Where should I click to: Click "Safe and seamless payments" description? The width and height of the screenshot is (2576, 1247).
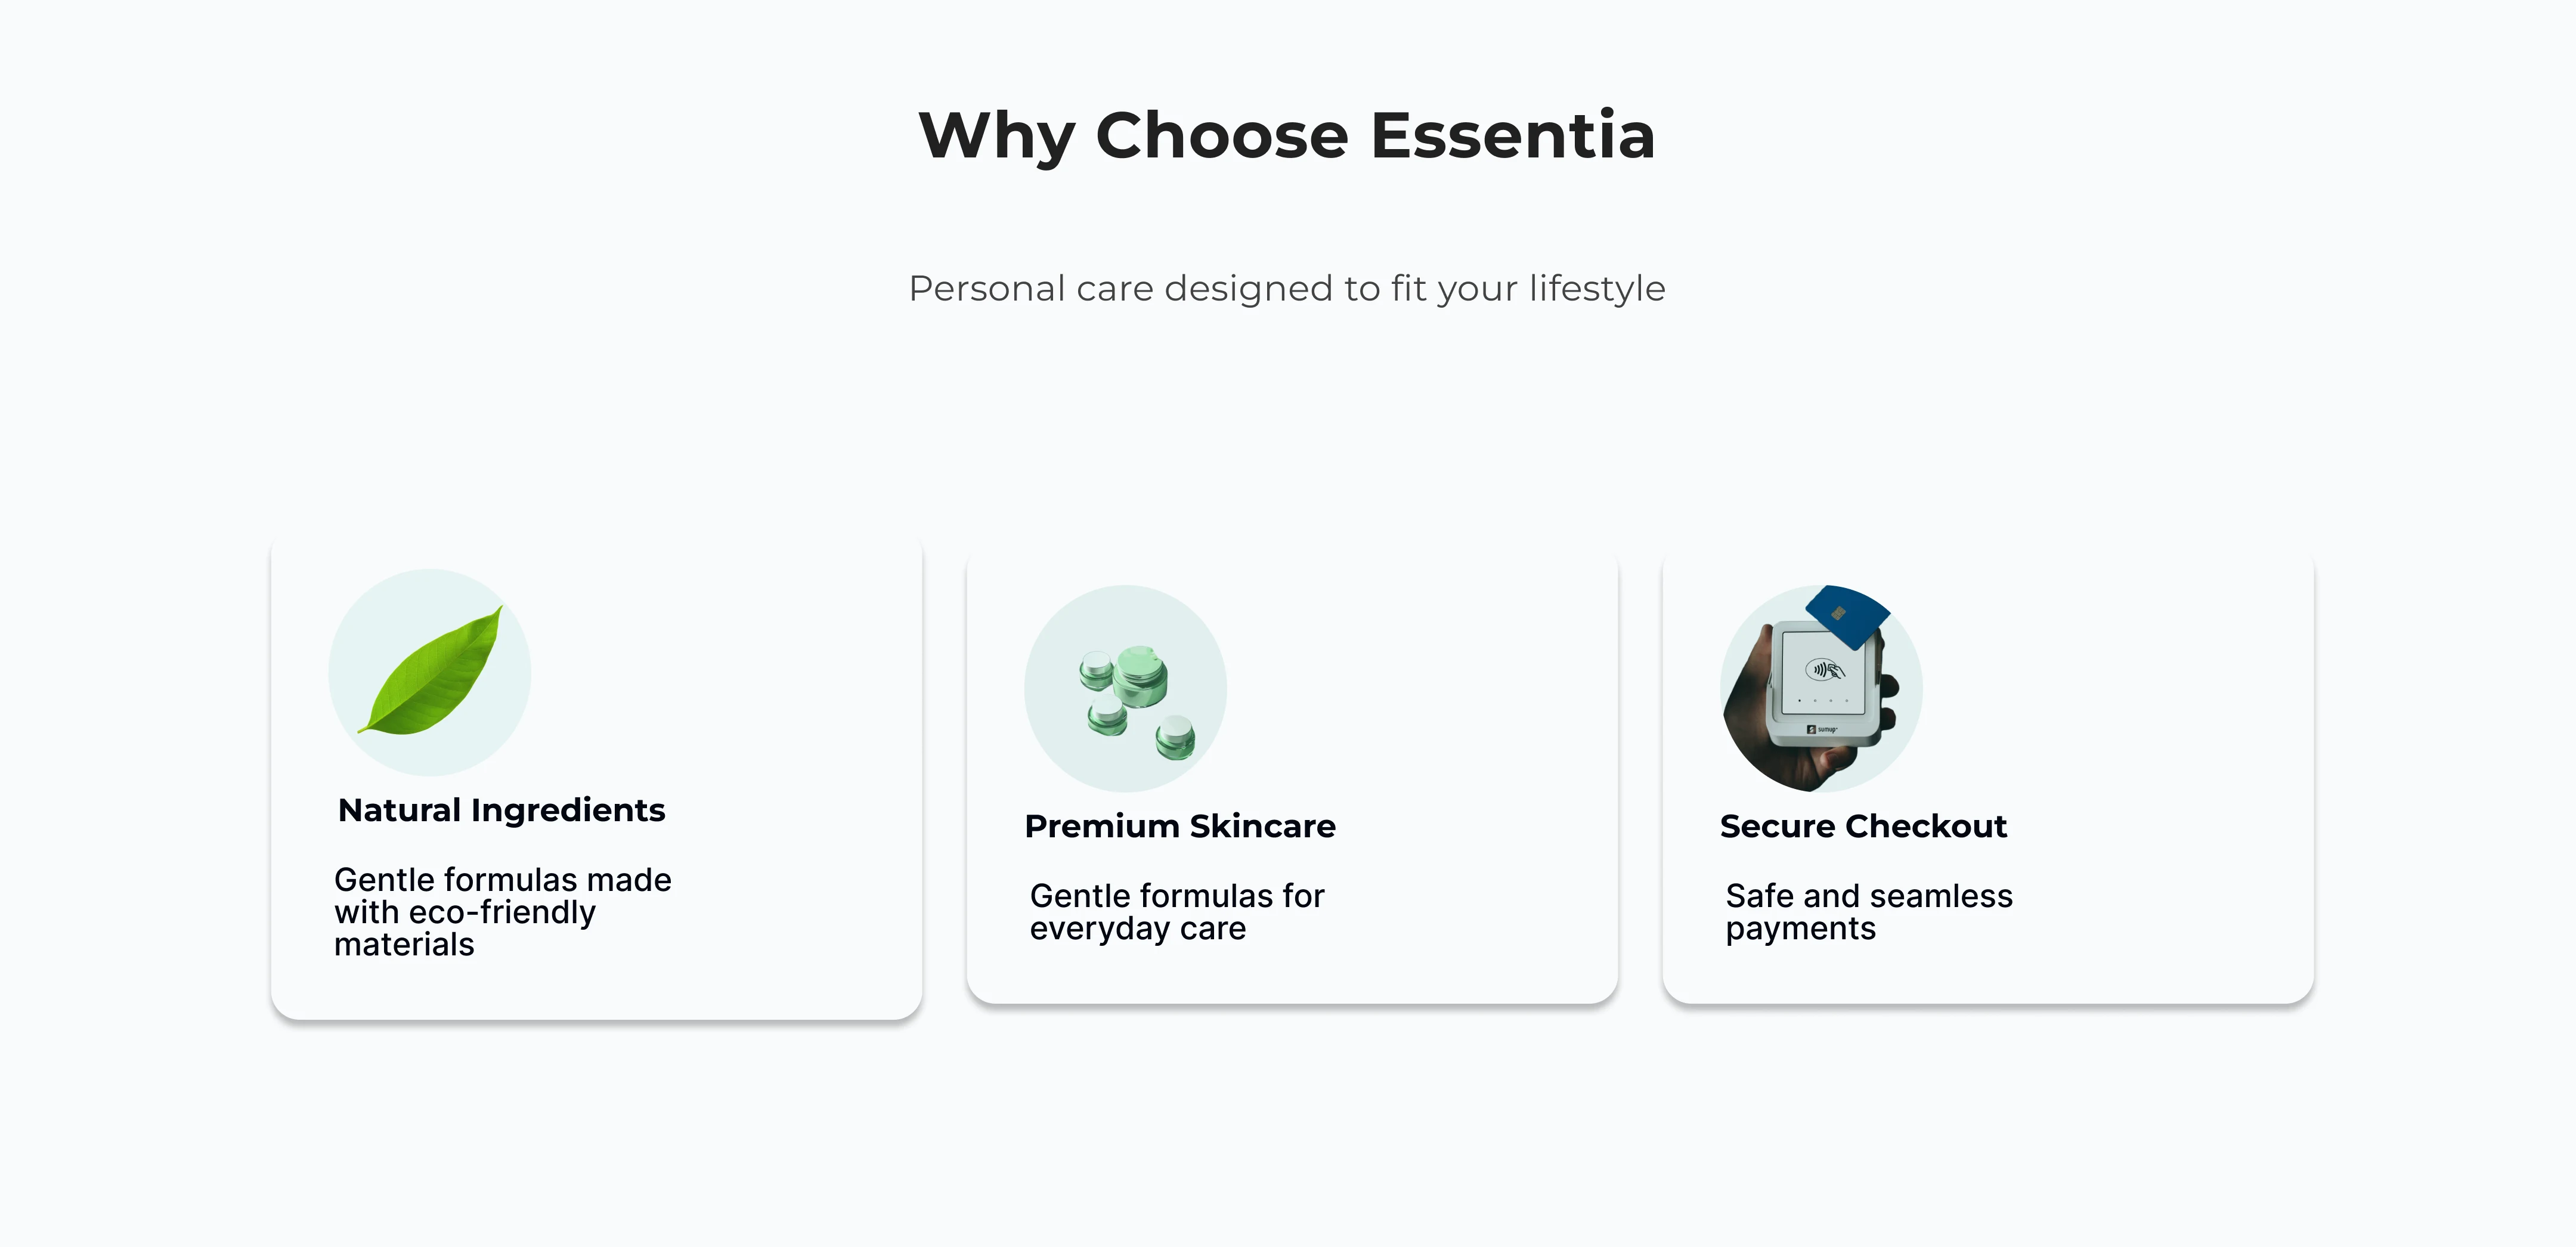pos(1868,911)
